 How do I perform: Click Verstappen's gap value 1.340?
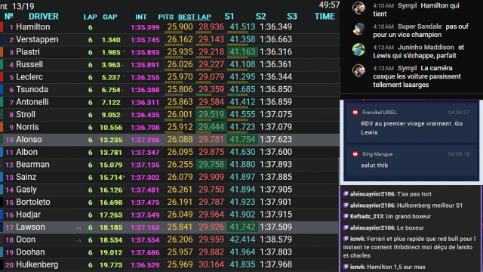(111, 40)
